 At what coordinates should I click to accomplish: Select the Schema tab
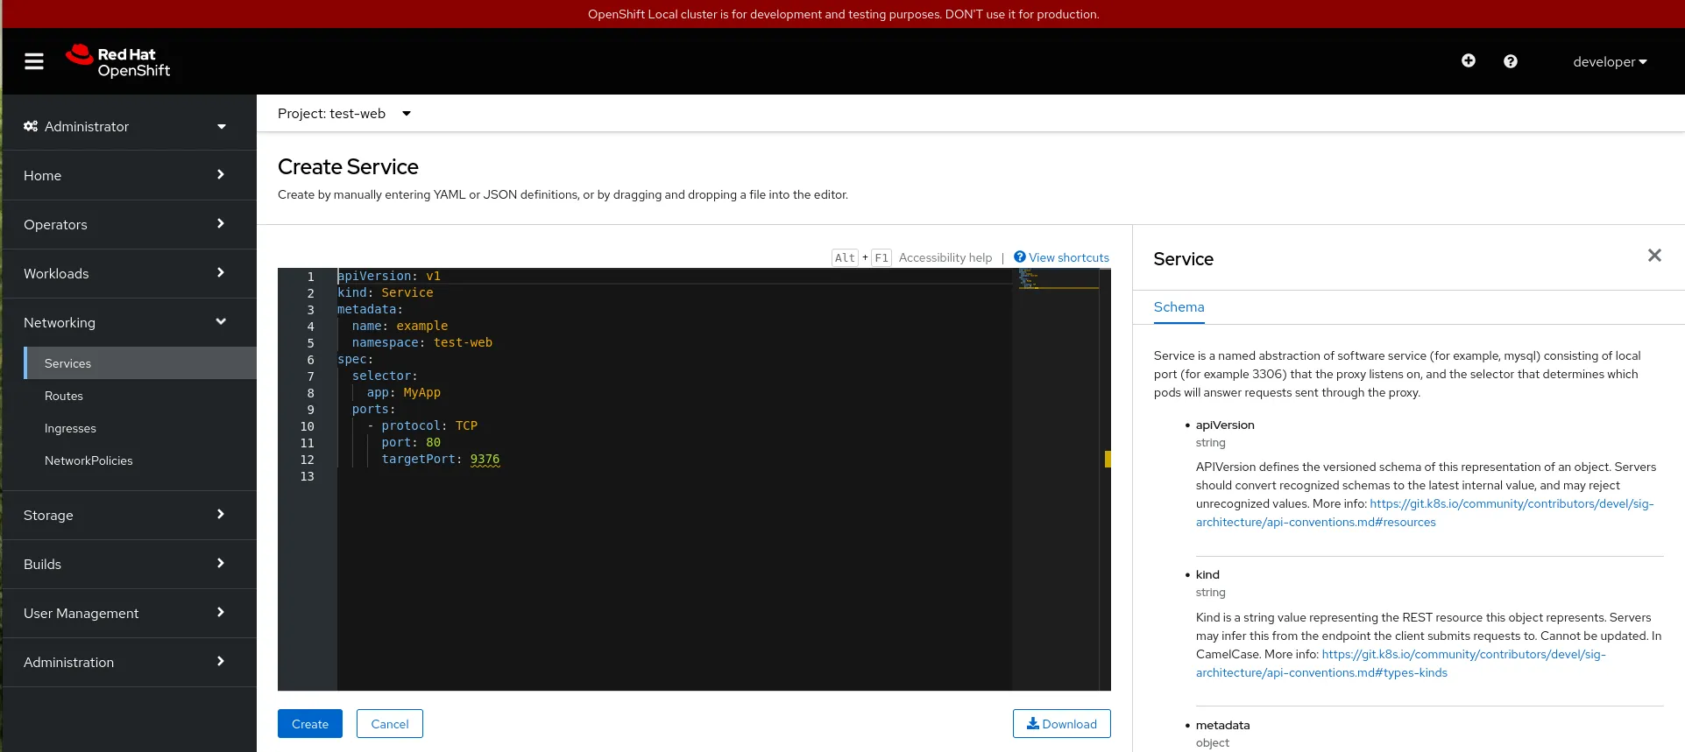tap(1179, 307)
